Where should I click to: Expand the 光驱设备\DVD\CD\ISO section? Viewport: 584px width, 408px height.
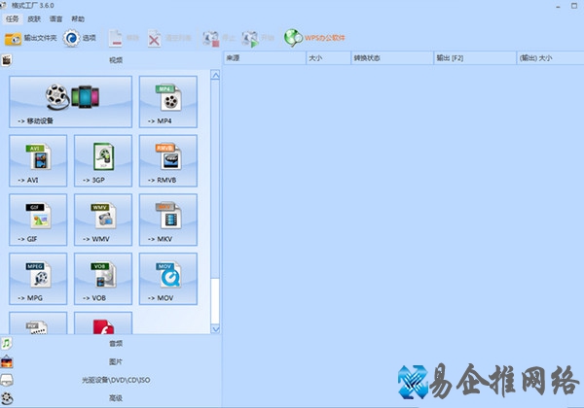point(111,380)
